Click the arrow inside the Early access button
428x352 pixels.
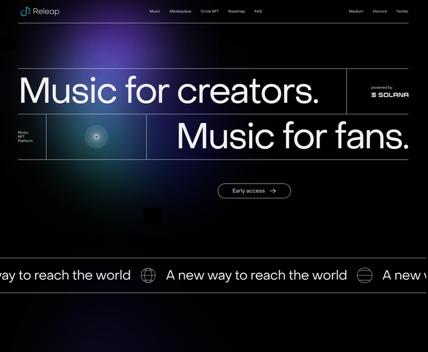click(273, 191)
